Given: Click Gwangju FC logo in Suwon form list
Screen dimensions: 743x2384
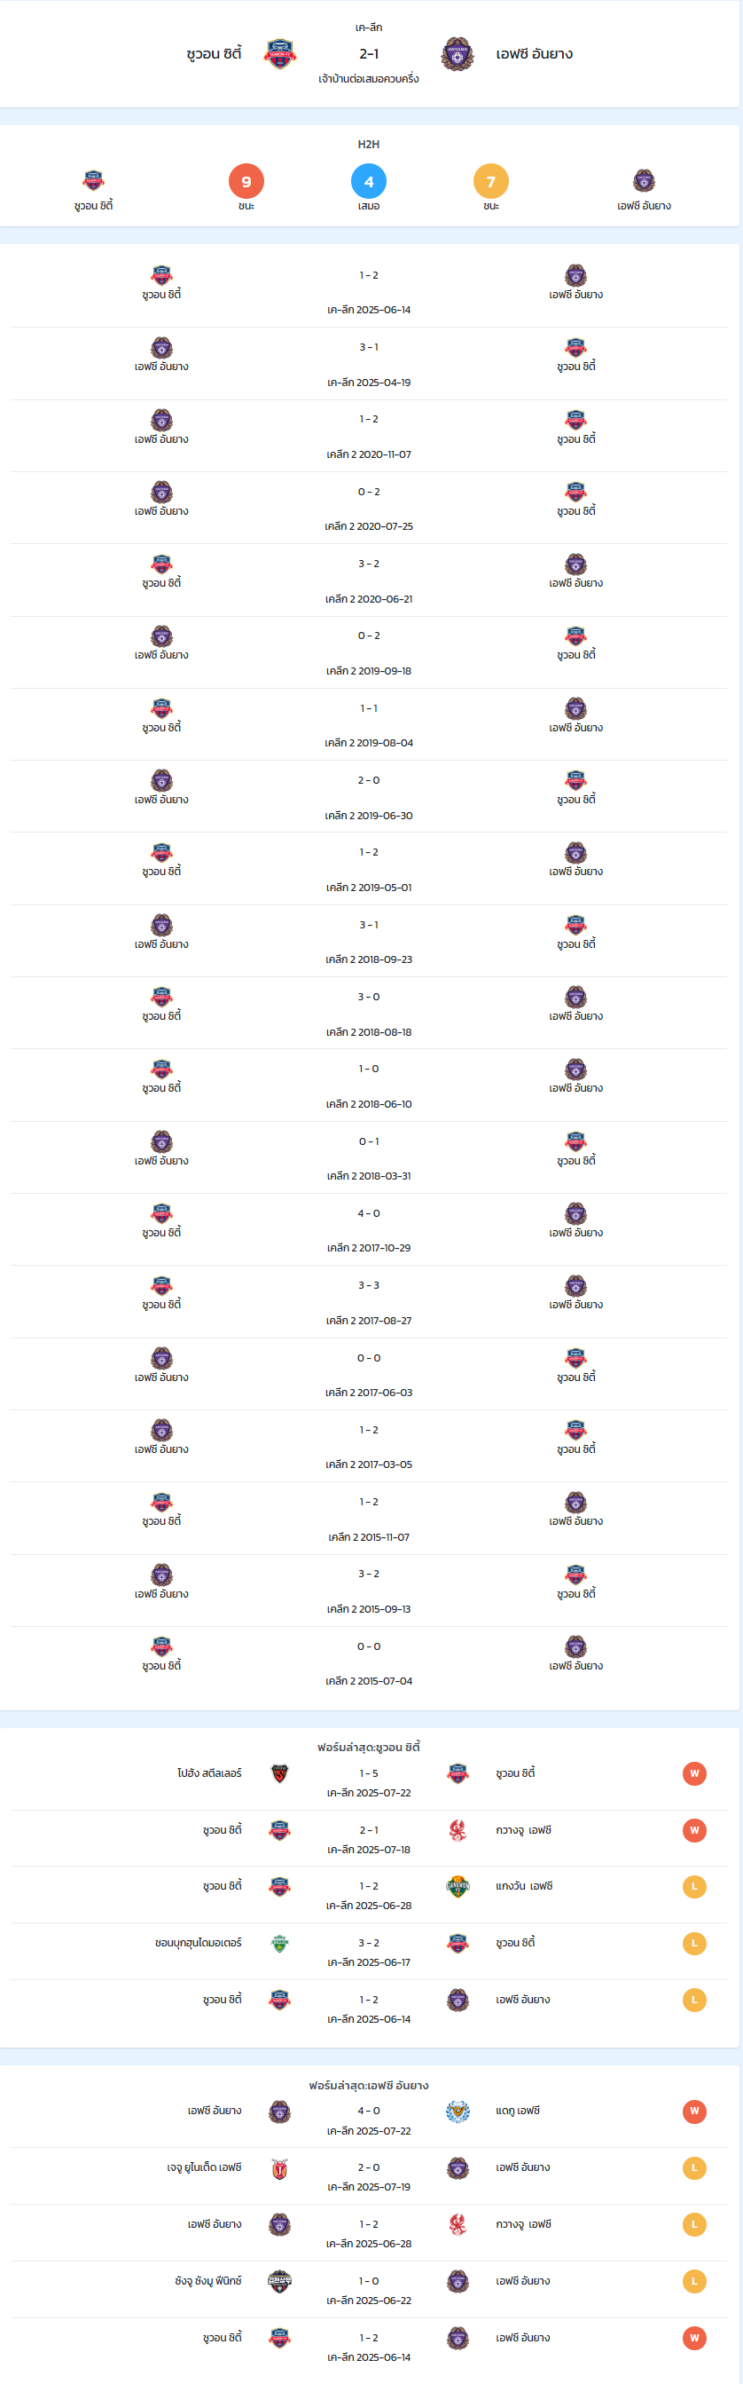Looking at the screenshot, I should point(458,1829).
